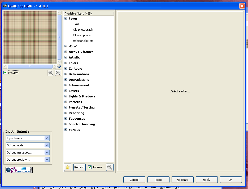Click the Reset button
This screenshot has width=248, height=189.
(158, 180)
